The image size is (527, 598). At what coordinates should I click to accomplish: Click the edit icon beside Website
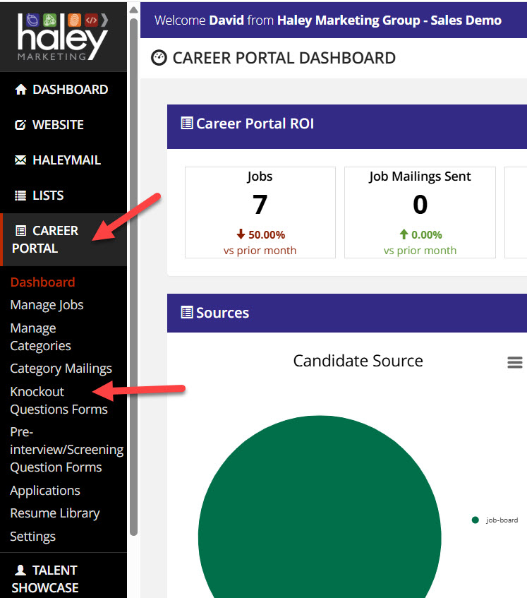point(20,125)
